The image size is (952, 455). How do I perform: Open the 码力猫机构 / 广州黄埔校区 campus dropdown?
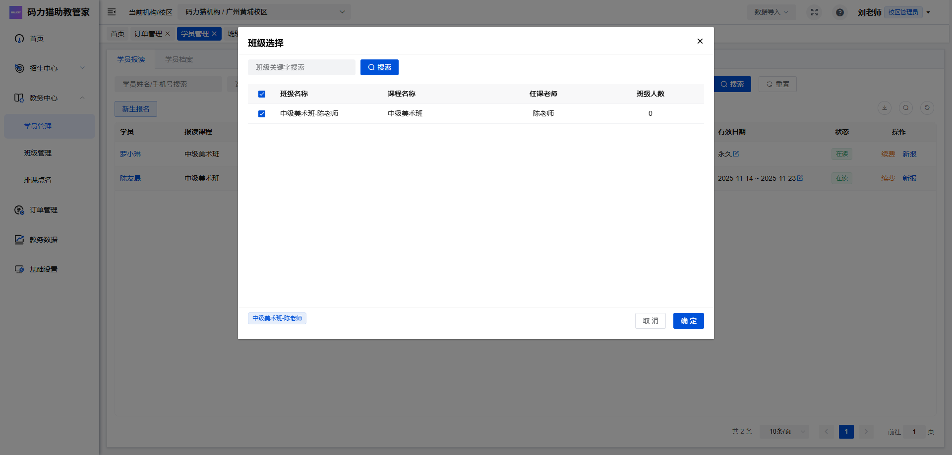pos(264,12)
